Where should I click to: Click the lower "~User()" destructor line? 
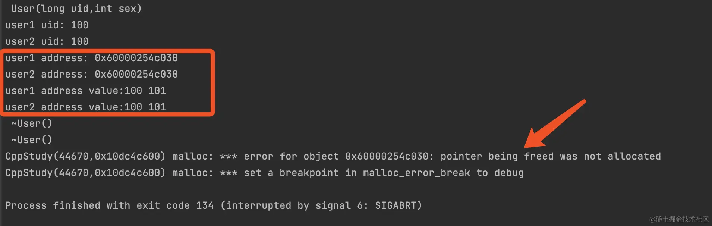(x=32, y=140)
